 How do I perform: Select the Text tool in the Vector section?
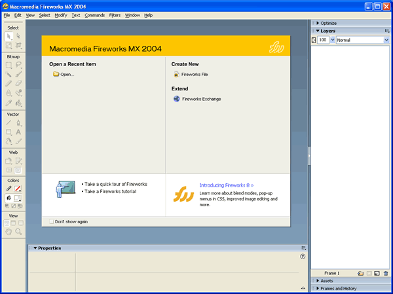tap(18, 132)
